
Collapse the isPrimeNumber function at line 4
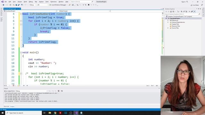tap(21, 14)
